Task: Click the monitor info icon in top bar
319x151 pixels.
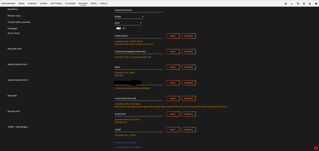Action: point(304,3)
